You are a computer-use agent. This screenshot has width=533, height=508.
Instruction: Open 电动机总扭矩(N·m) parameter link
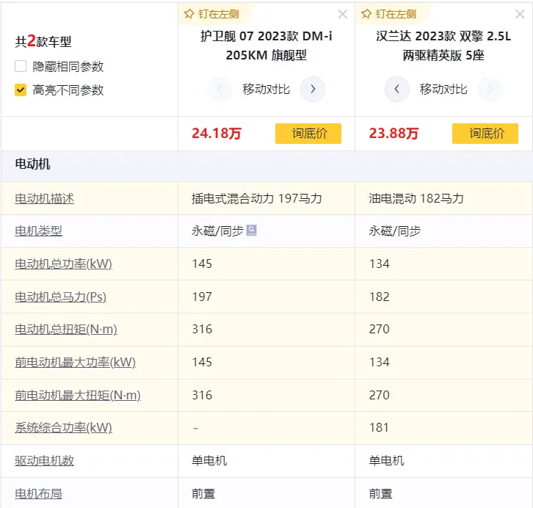click(x=66, y=329)
